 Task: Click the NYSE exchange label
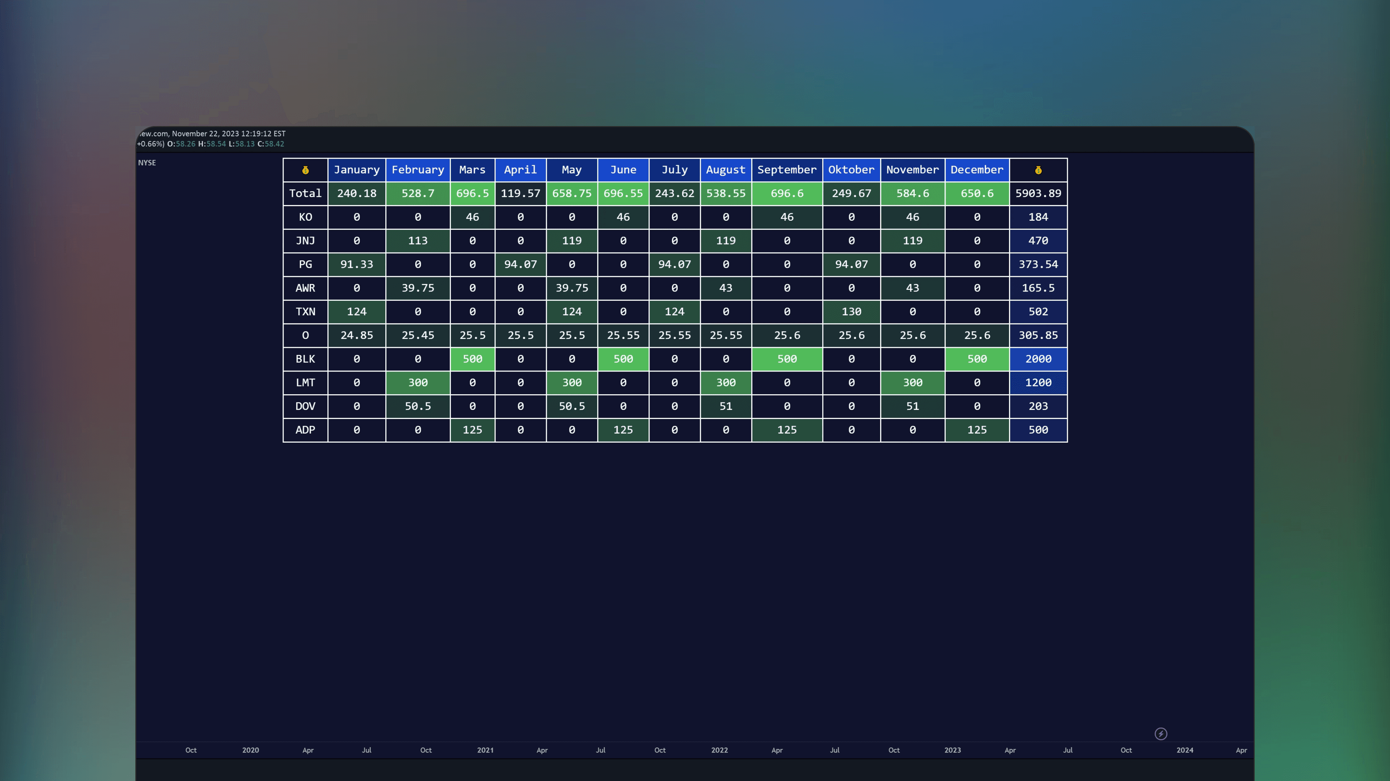coord(147,162)
